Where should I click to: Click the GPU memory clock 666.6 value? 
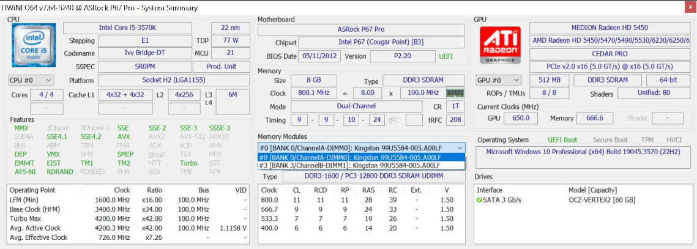pos(595,118)
